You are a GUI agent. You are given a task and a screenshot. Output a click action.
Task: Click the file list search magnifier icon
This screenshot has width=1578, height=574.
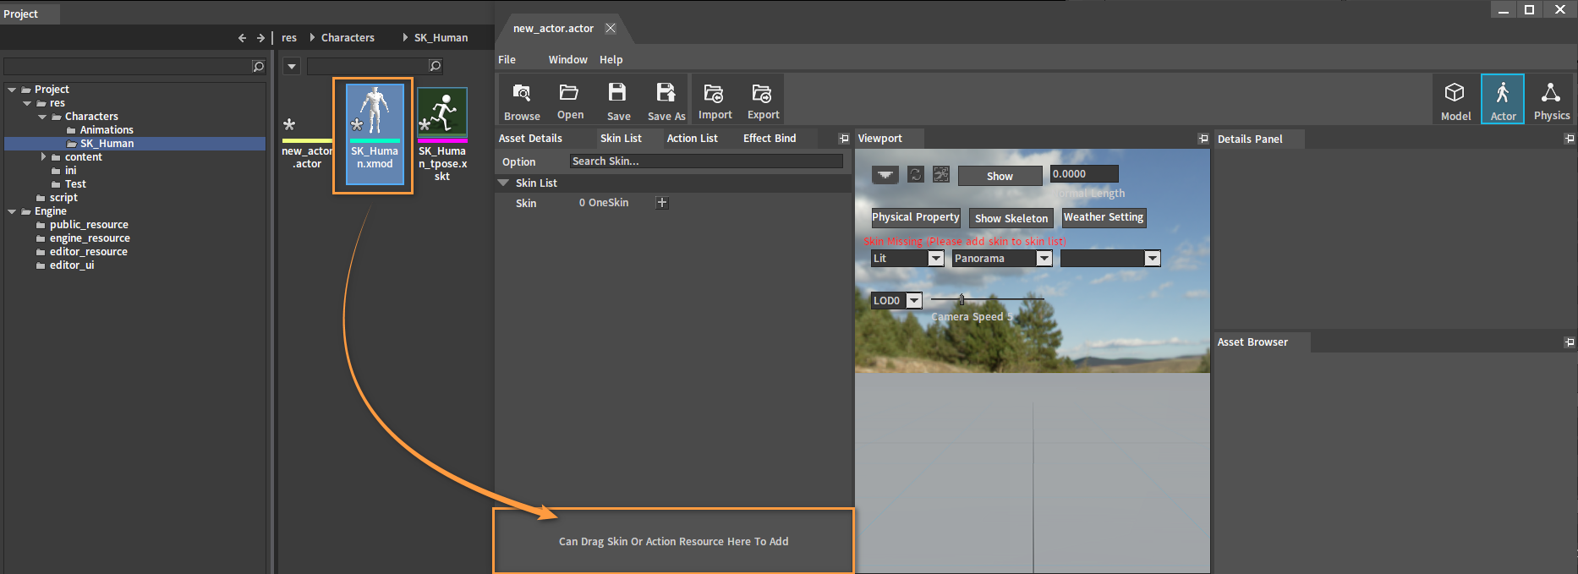pos(436,66)
